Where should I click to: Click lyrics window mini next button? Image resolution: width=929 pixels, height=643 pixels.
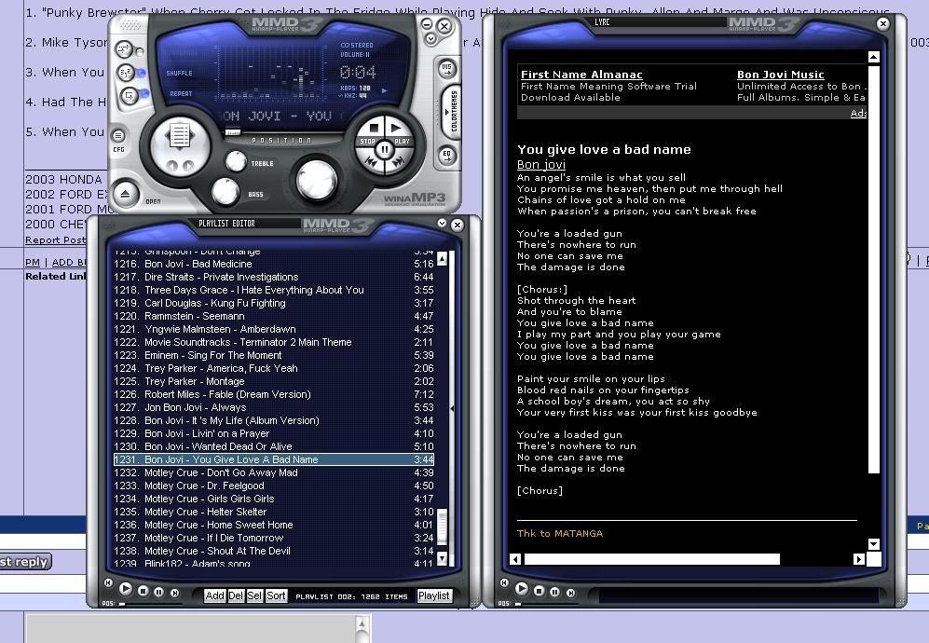(570, 593)
